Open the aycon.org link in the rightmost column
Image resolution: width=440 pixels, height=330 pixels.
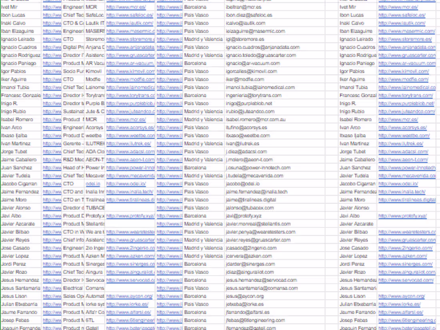point(402,296)
